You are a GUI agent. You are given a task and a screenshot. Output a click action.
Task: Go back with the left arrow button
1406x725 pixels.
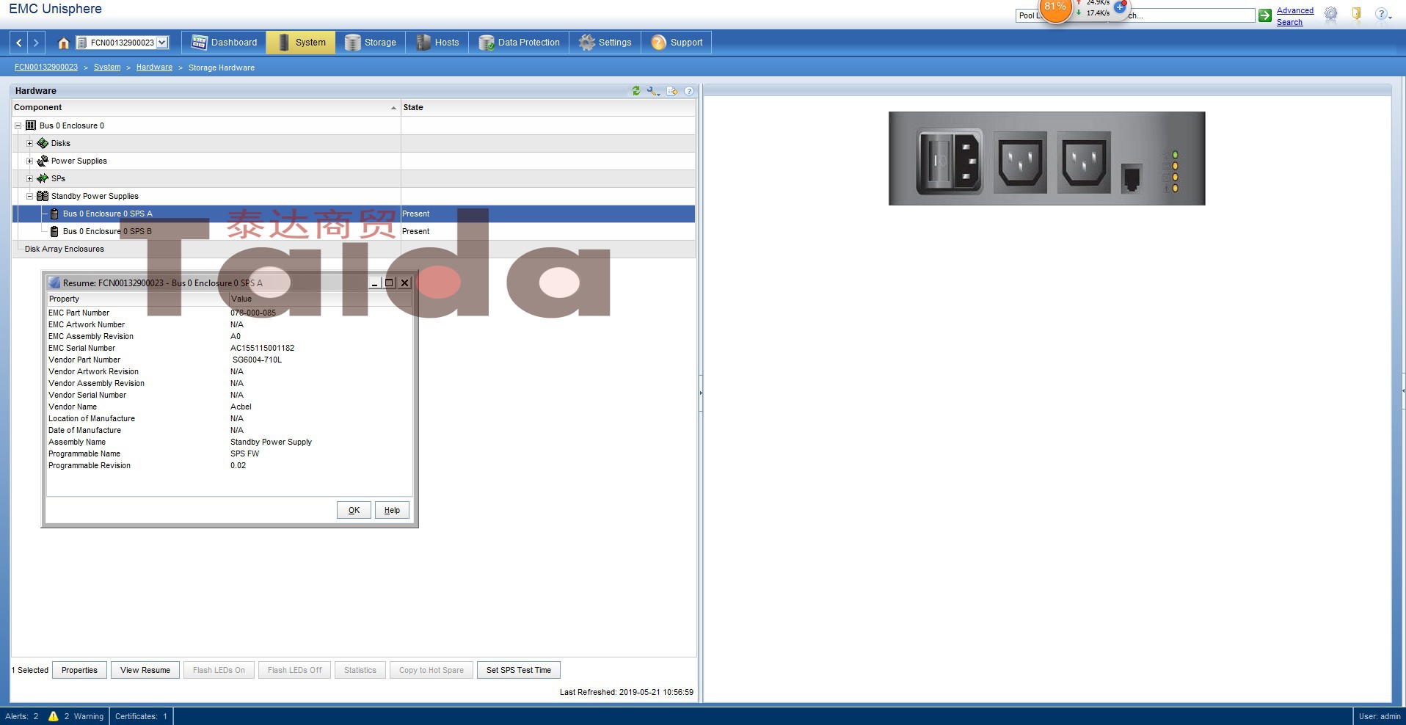tap(19, 43)
